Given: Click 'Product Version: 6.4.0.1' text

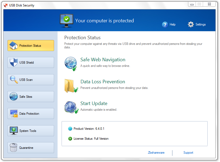Looking at the screenshot, I should pyautogui.click(x=89, y=129).
